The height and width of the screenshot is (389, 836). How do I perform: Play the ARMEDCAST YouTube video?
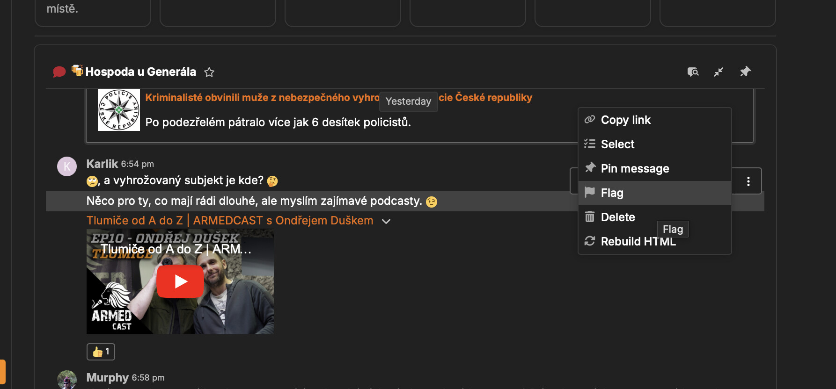tap(180, 281)
